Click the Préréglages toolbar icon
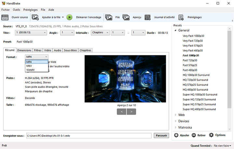Viewport: 234px width, 149px height. (x=181, y=17)
